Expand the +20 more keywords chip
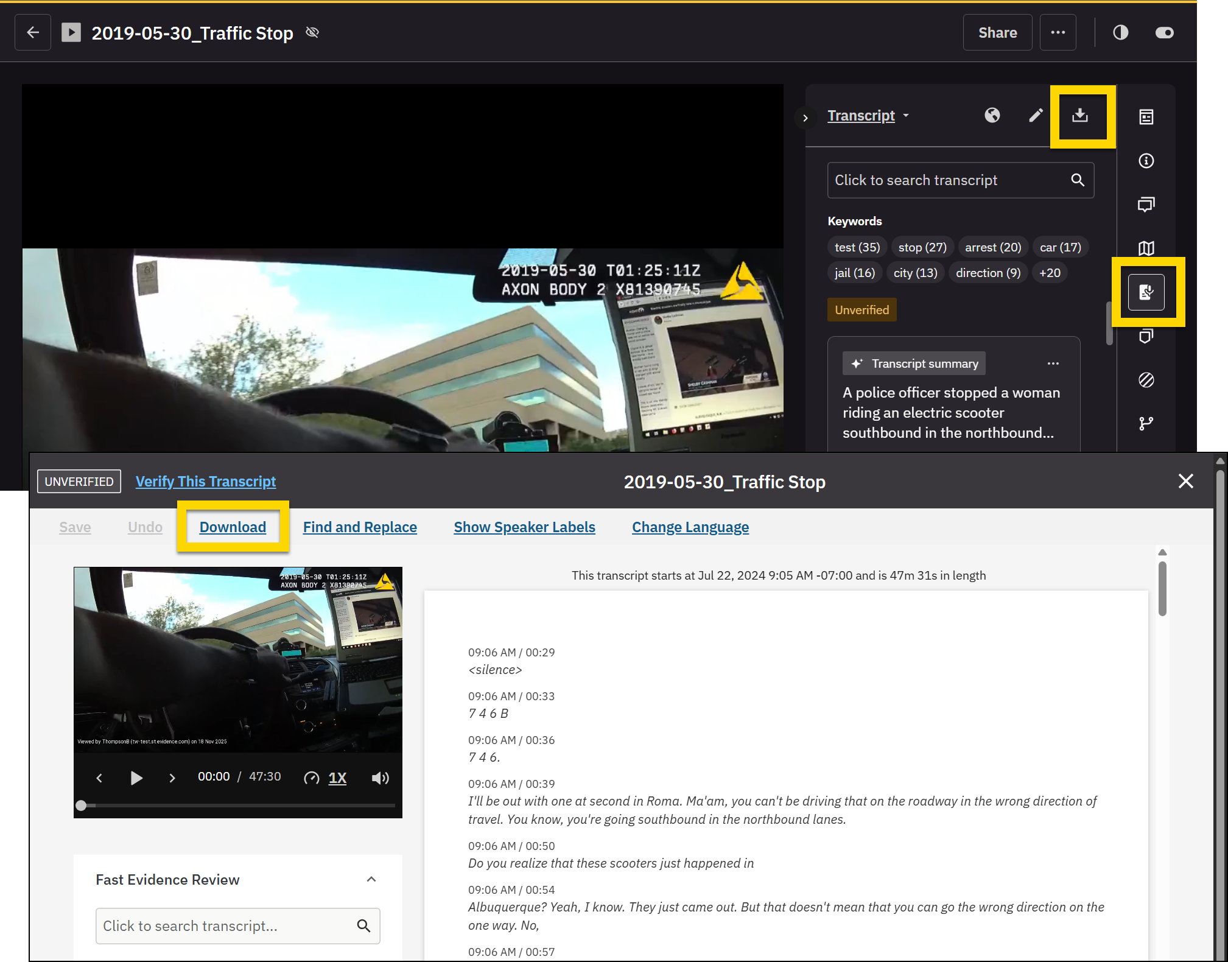The image size is (1228, 962). click(1049, 273)
